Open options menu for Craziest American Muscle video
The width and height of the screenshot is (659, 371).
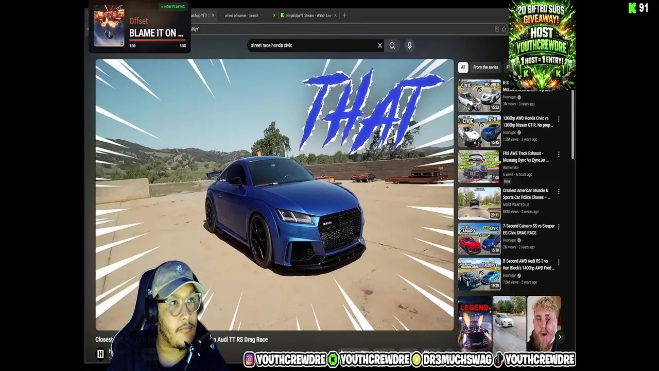coord(559,191)
